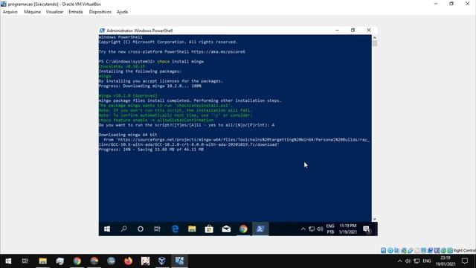Open the guest clock showing 11:19 PM
The image size is (476, 268).
click(x=347, y=229)
